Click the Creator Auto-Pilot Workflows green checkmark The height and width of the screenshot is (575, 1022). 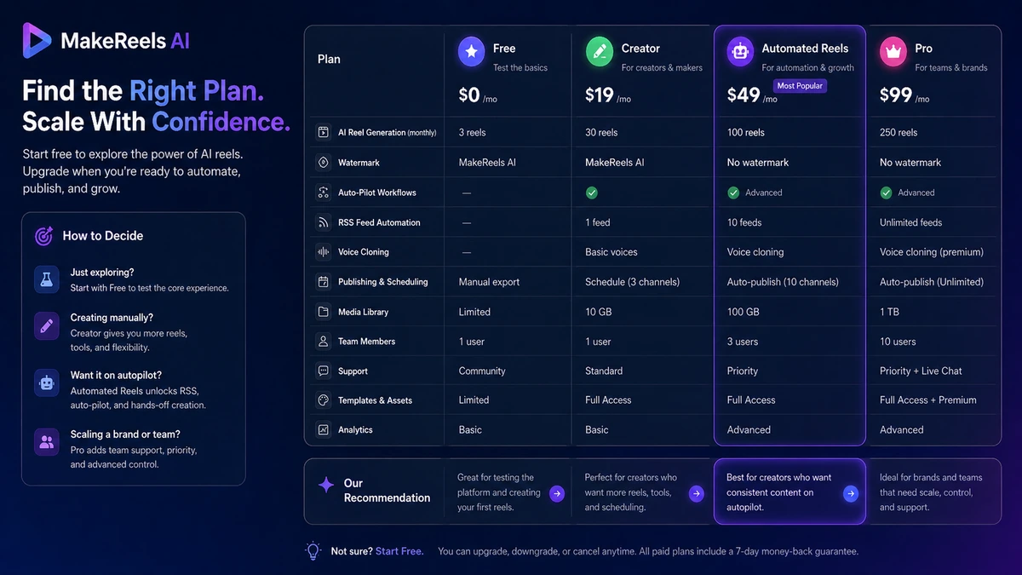(591, 193)
